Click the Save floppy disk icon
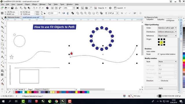185x104 pixels. (x=12, y=8)
